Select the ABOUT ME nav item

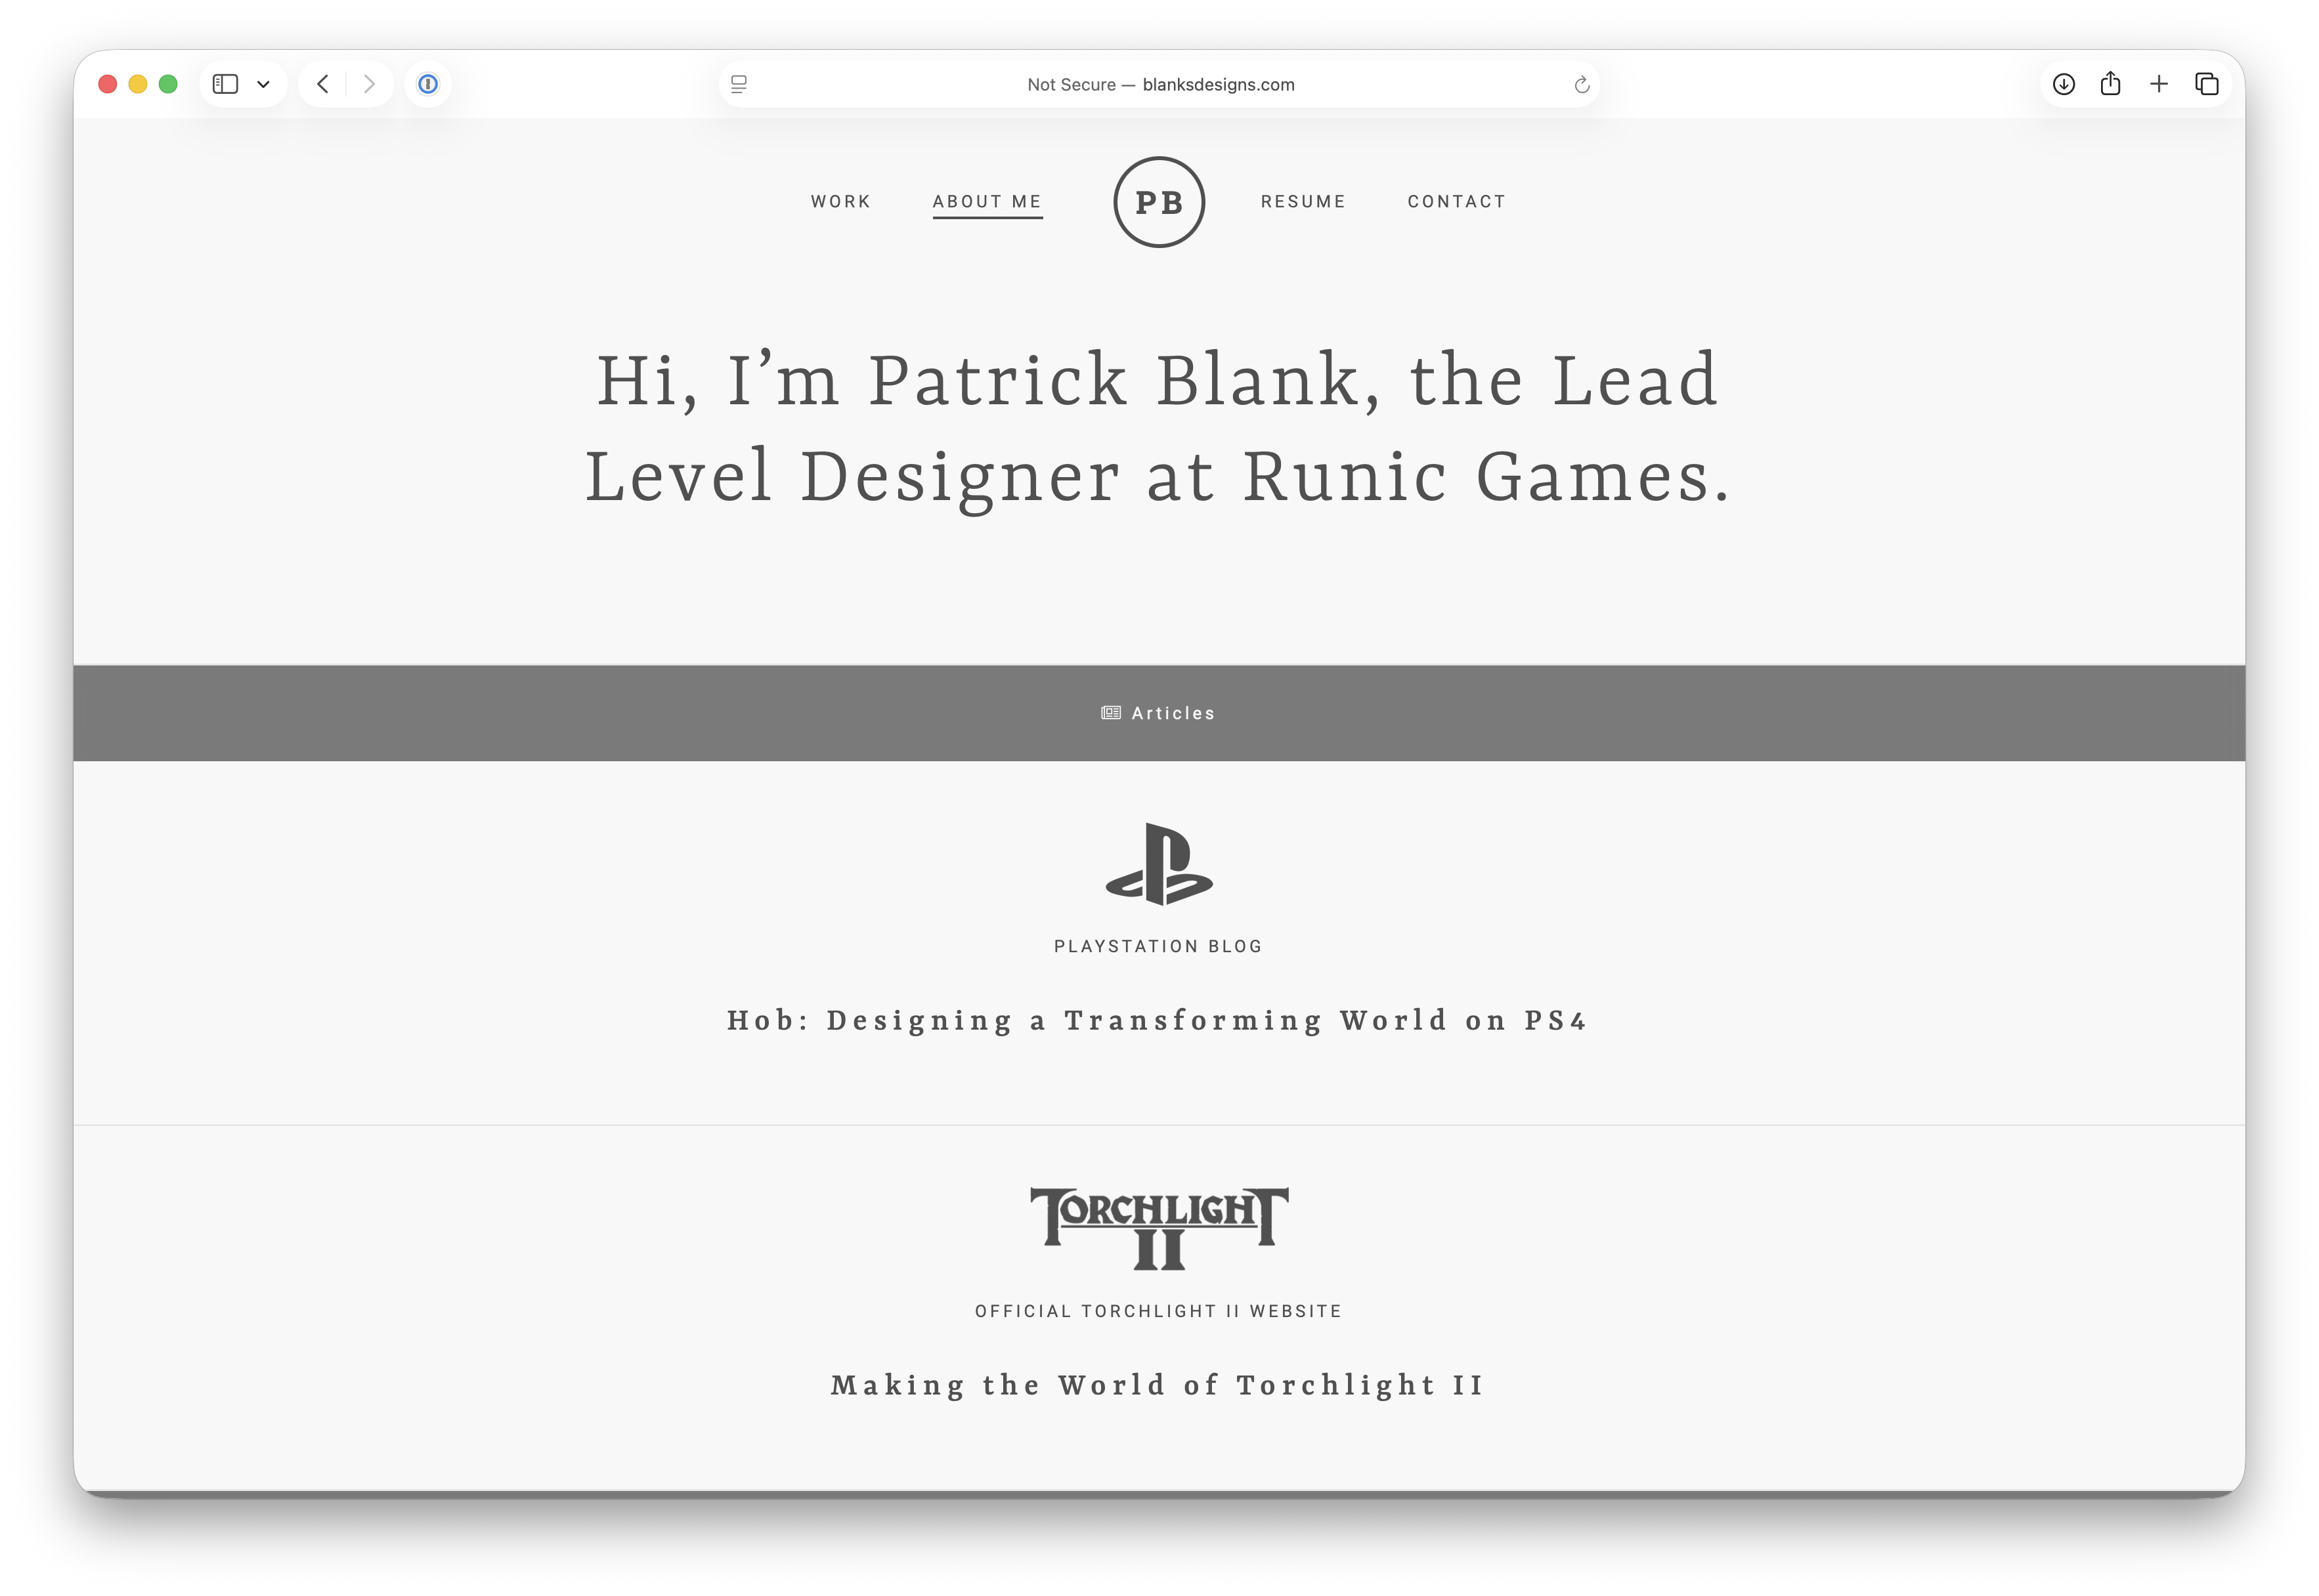click(987, 201)
